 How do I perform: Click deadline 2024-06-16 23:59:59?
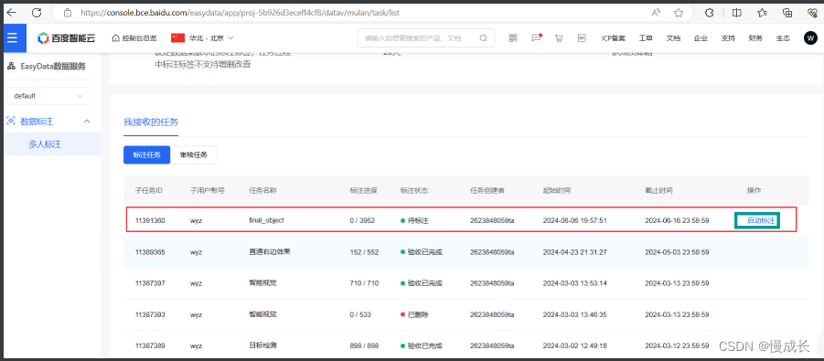click(x=678, y=220)
